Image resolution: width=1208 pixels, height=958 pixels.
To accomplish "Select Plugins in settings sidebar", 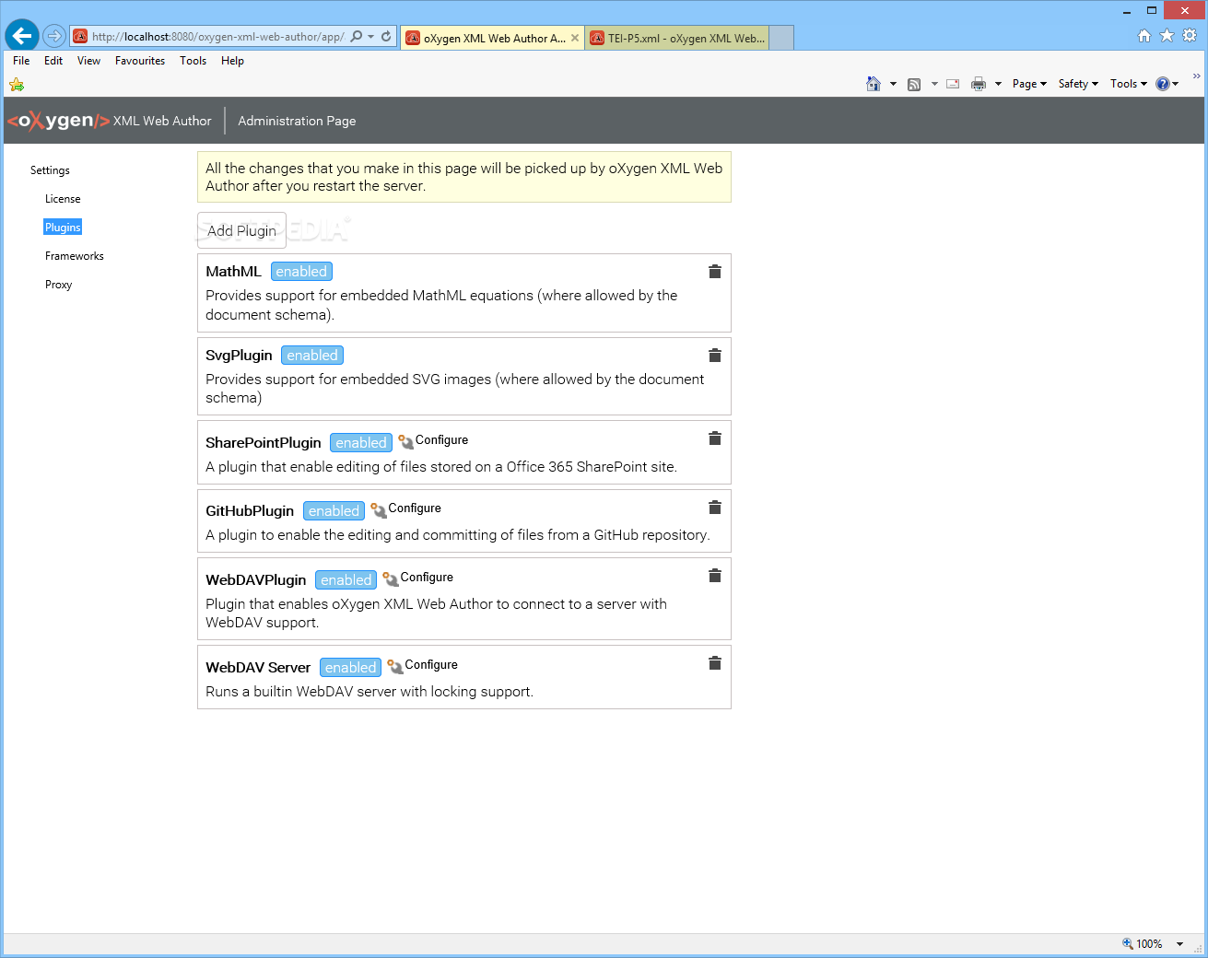I will [x=63, y=228].
